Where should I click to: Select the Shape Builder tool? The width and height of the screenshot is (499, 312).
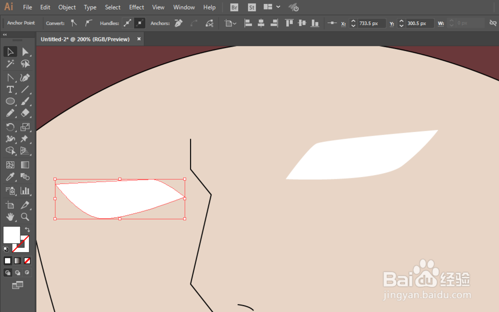pyautogui.click(x=10, y=151)
